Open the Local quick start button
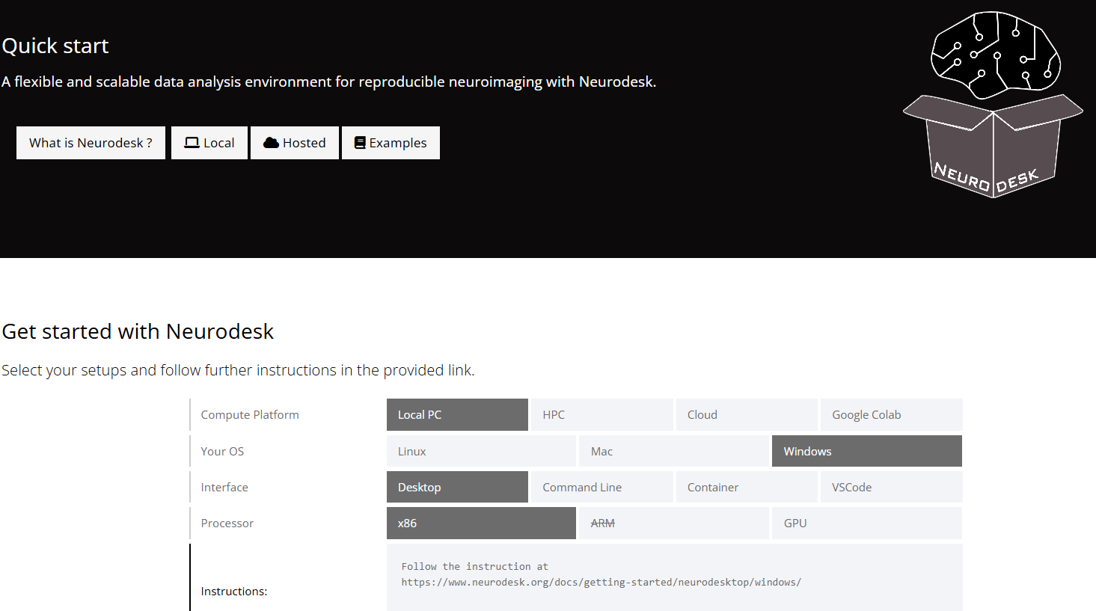 pyautogui.click(x=209, y=143)
